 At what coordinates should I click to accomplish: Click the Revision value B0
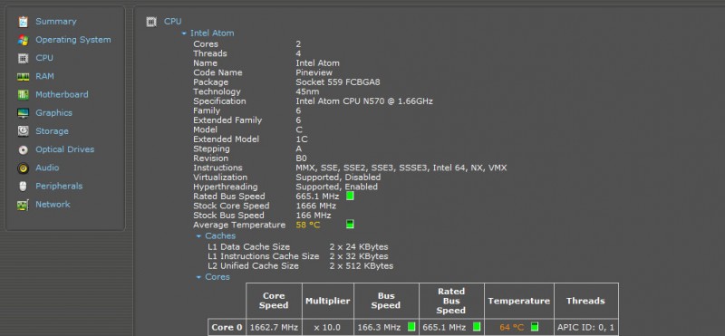pyautogui.click(x=301, y=158)
